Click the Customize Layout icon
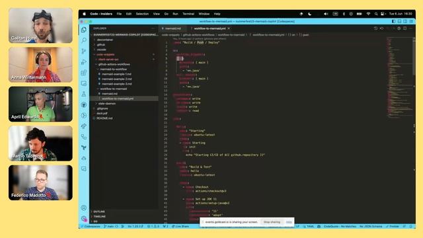This screenshot has height=238, width=423. pos(411,21)
